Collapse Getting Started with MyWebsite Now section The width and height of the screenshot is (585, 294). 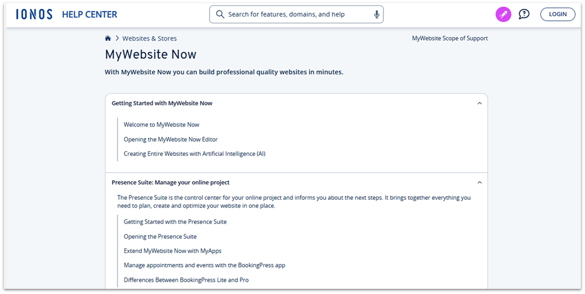pyautogui.click(x=480, y=103)
